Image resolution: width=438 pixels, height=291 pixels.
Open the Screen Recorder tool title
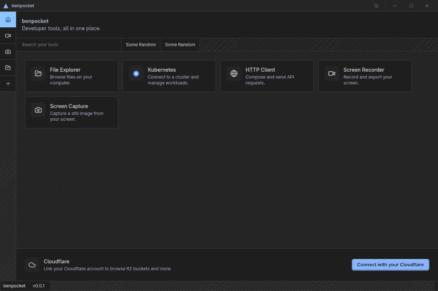click(364, 70)
